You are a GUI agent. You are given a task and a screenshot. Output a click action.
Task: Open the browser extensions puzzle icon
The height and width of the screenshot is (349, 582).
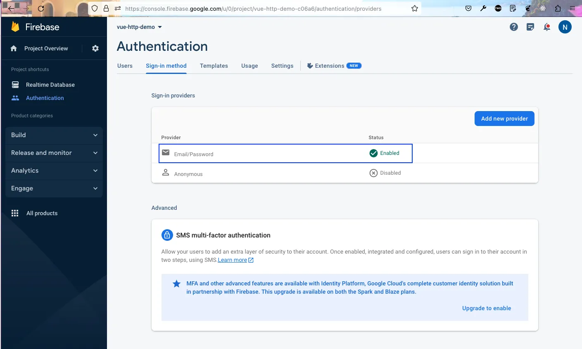point(558,8)
